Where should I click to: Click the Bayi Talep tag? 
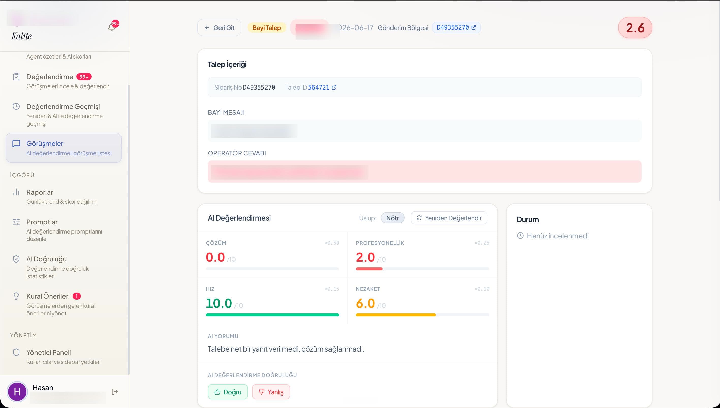[267, 28]
